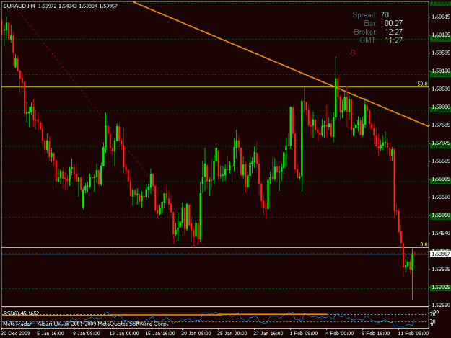Screen dimensions: 451x338
Task: Click the 1.57585 price axis label
Action: click(440, 125)
